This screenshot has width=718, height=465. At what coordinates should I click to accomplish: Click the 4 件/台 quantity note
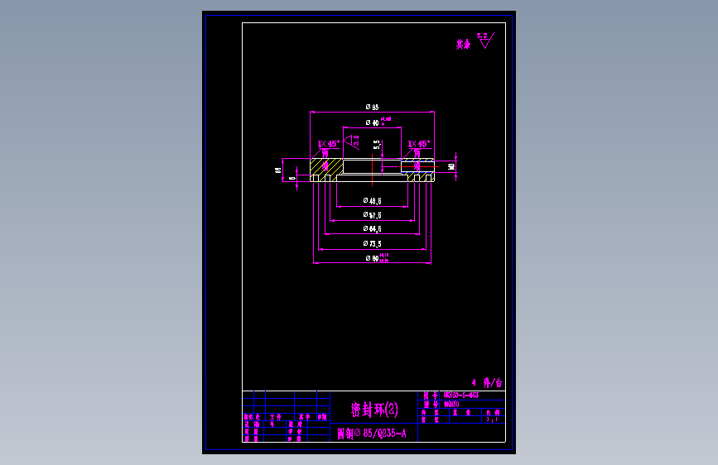pos(487,382)
